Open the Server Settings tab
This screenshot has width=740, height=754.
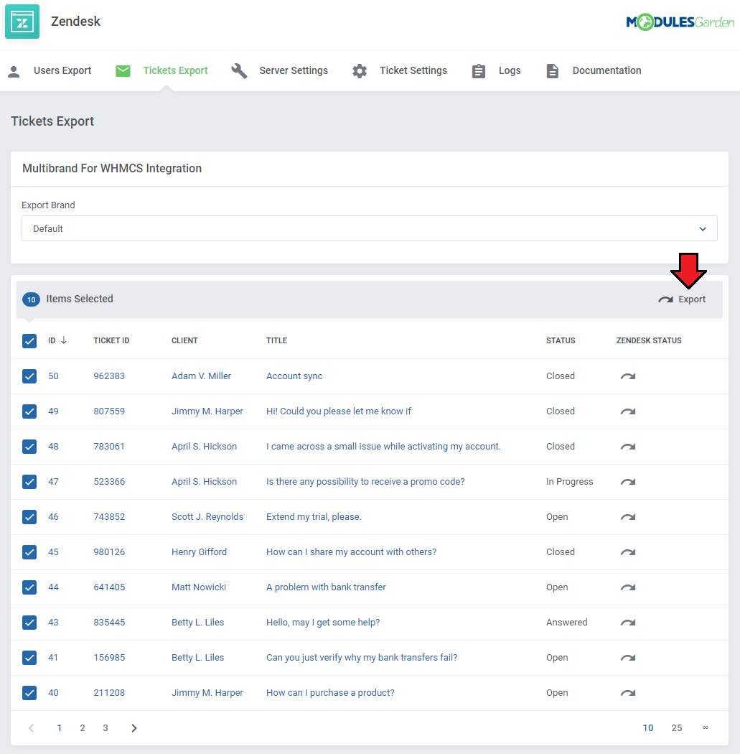pos(279,70)
